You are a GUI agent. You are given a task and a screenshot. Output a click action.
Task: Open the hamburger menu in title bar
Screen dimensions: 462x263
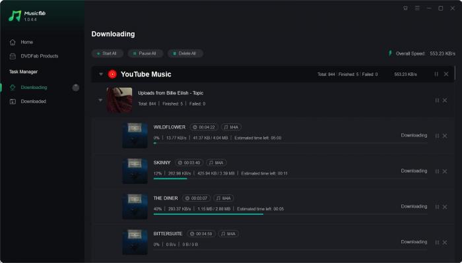pyautogui.click(x=417, y=8)
